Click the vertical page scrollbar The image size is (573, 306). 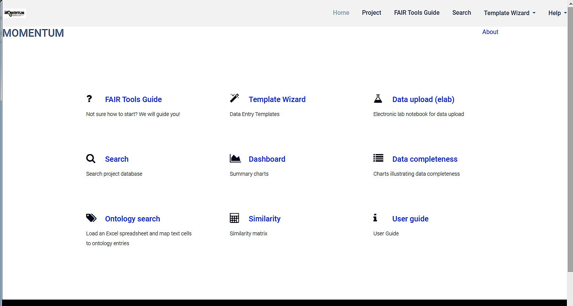[x=570, y=144]
